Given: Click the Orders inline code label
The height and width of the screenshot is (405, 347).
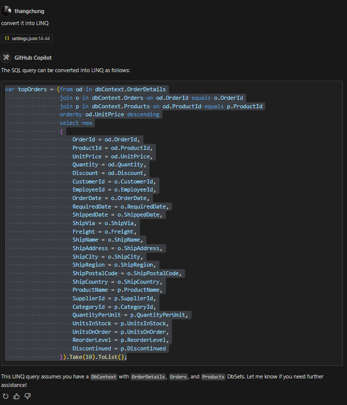Looking at the screenshot, I should pos(179,376).
